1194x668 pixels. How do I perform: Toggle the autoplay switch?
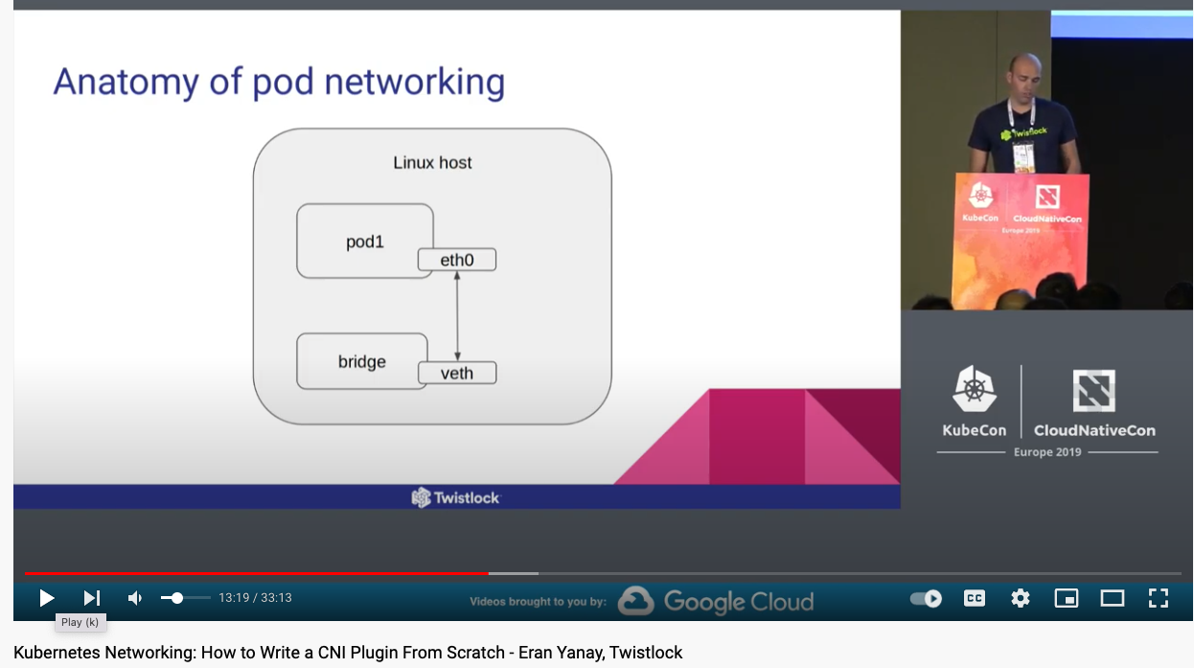926,598
